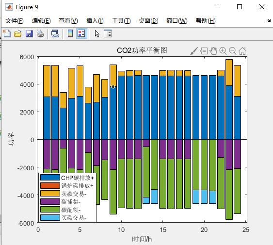
Task: Select the brush data tool above axes
Action: (x=194, y=51)
